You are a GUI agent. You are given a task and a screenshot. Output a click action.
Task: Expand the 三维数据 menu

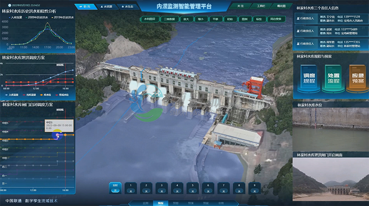(169, 20)
